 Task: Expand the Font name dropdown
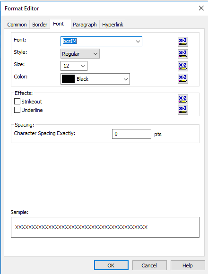point(138,42)
